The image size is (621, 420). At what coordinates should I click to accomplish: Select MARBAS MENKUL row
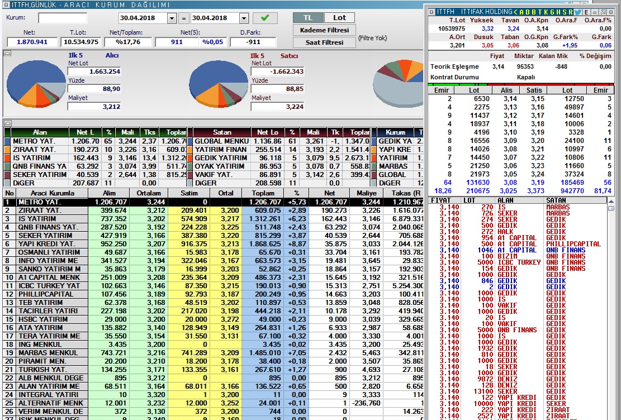point(213,353)
